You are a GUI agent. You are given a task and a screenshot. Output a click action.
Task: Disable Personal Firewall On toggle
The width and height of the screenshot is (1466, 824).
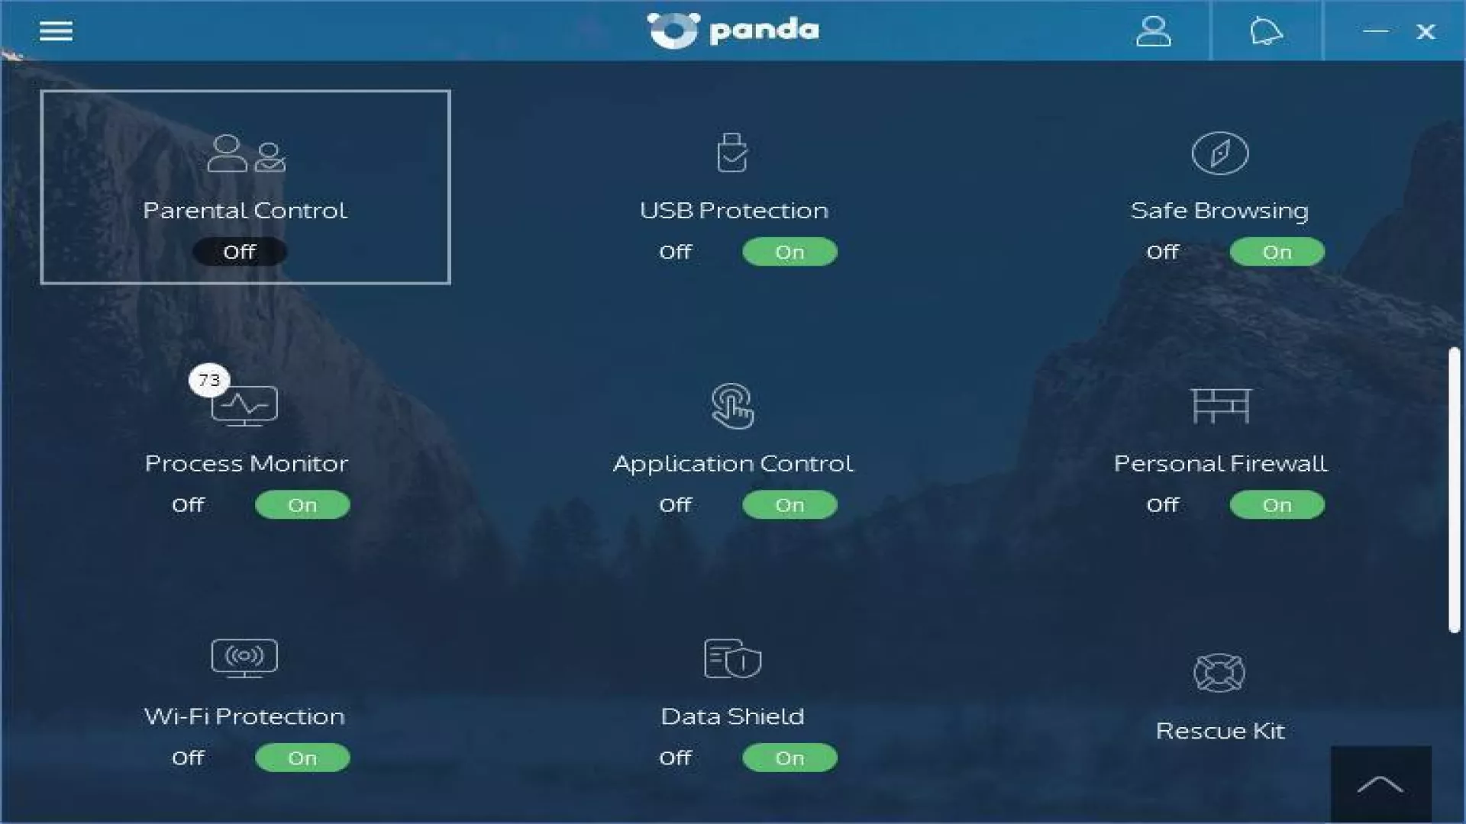(1277, 504)
